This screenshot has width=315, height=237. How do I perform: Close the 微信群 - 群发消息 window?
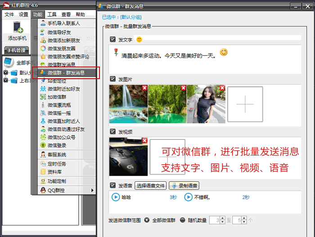pyautogui.click(x=307, y=6)
